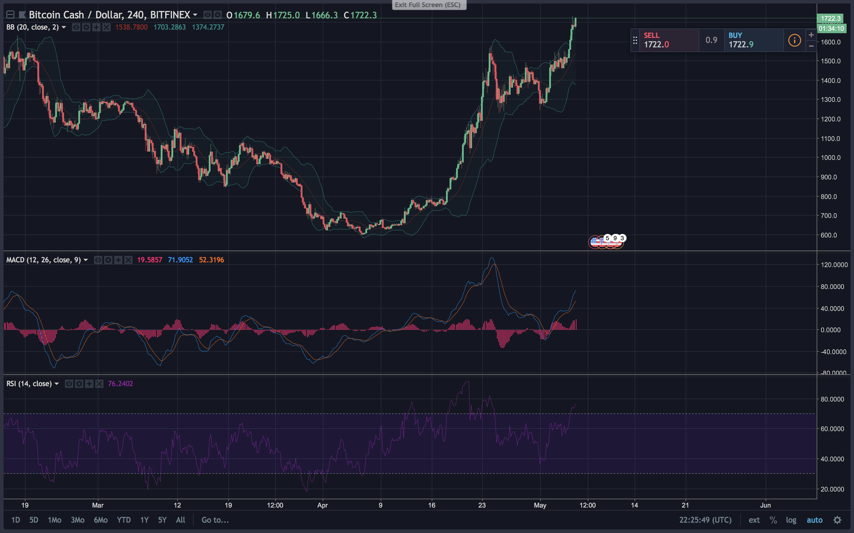The image size is (854, 533).
Task: Open chart settings gear at bottom right
Action: [x=837, y=520]
